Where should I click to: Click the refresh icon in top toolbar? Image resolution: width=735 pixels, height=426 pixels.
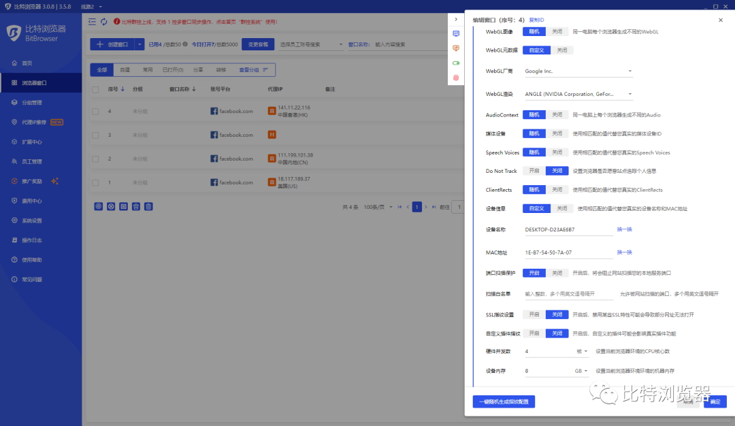point(103,22)
